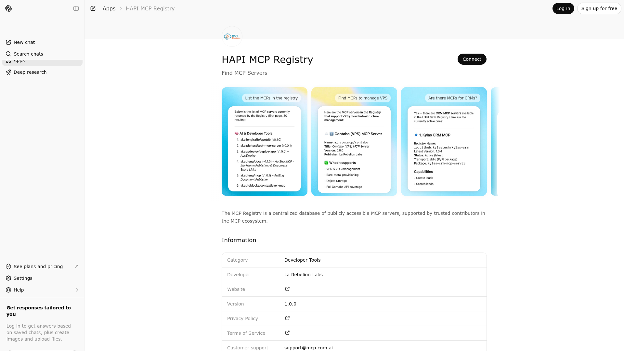Click Sign up for free

599,8
